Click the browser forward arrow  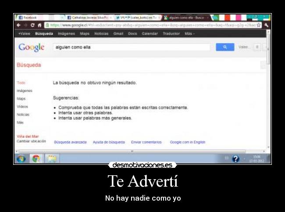(x=25, y=25)
